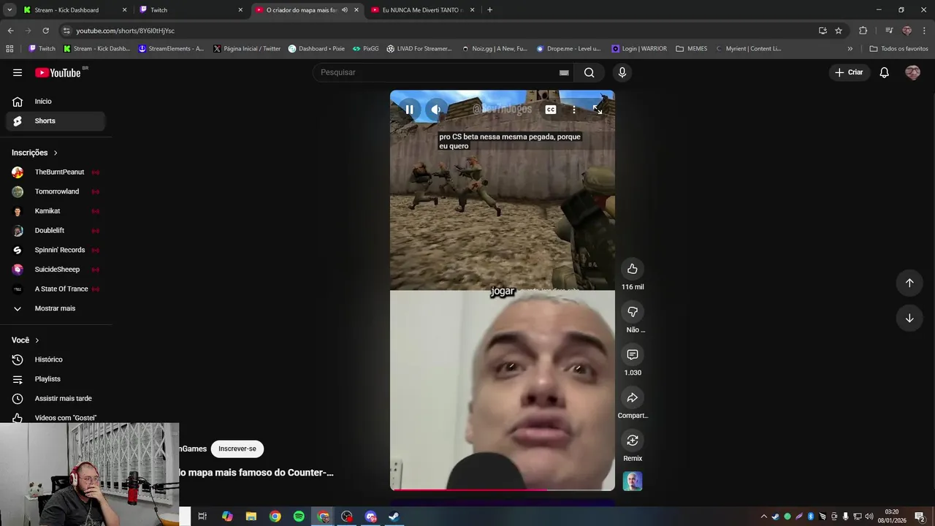Open the media control toolbar icon
This screenshot has height=526, width=935.
(x=889, y=31)
